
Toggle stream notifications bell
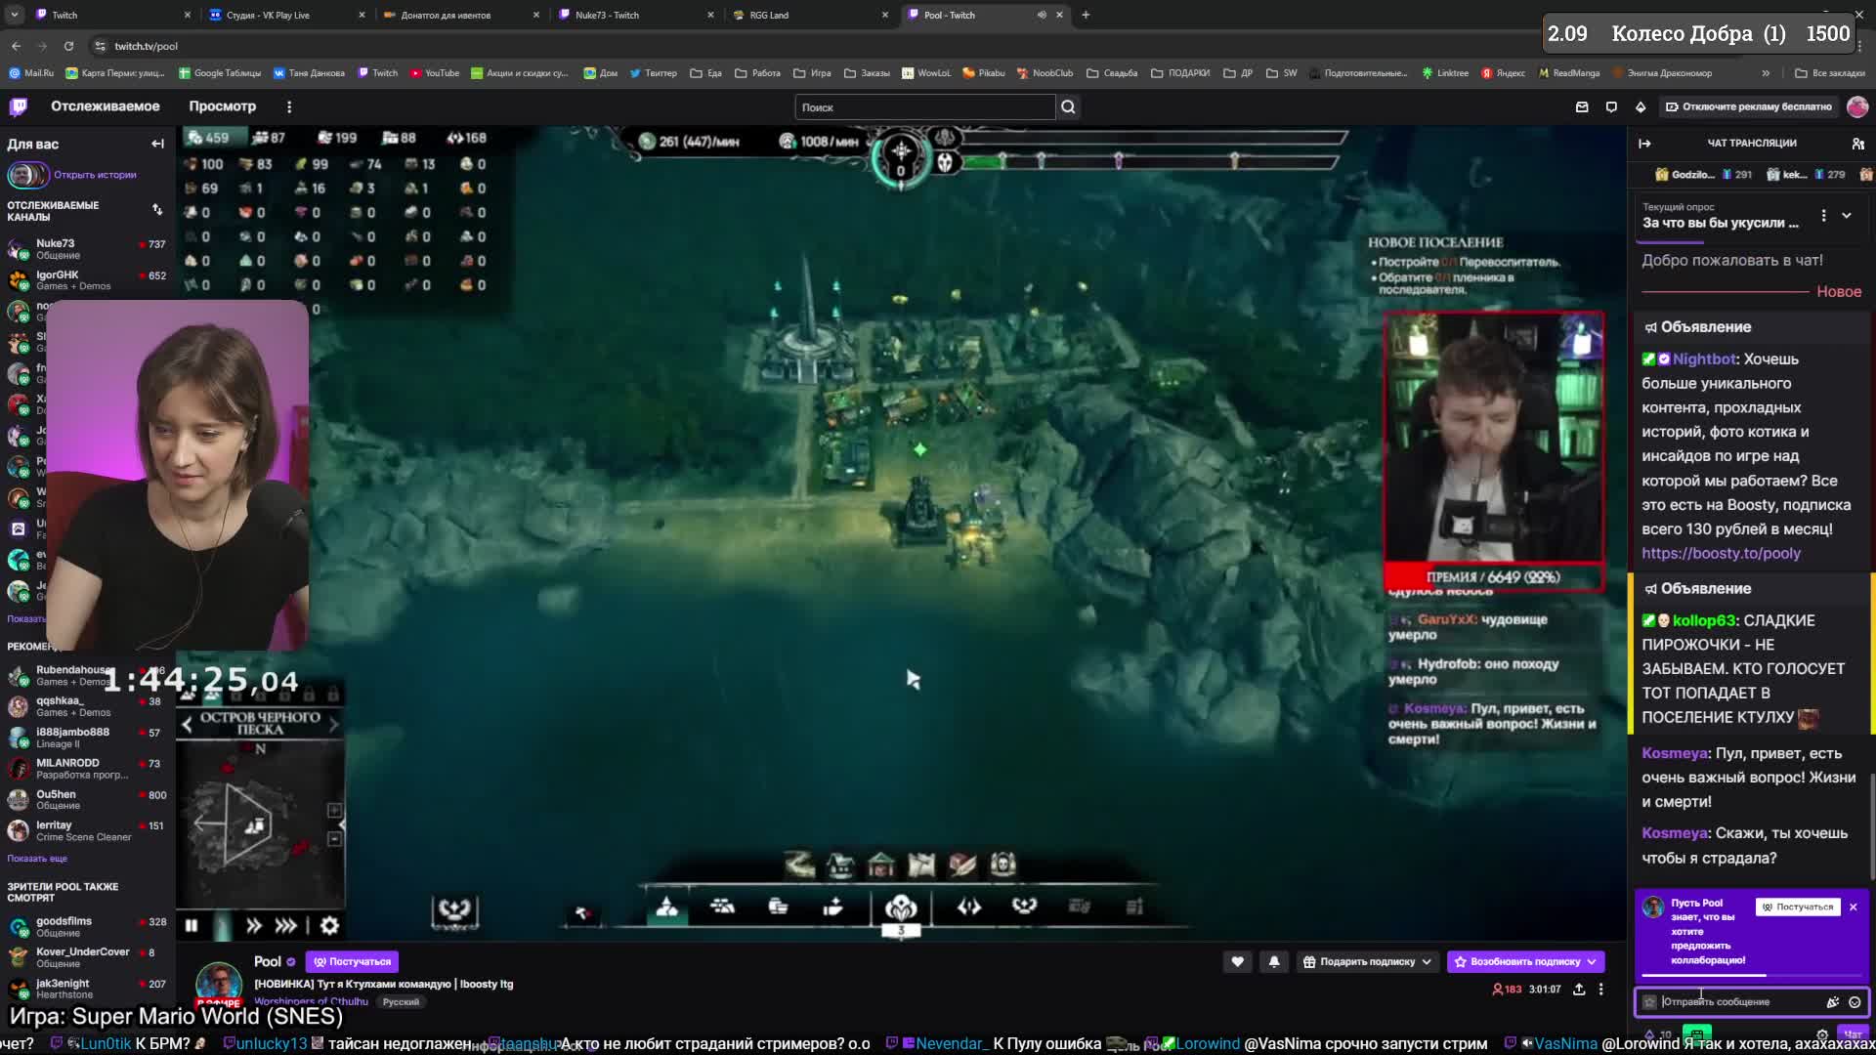tap(1274, 961)
